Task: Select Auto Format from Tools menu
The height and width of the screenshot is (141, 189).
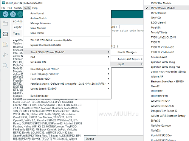Action: tap(67, 13)
